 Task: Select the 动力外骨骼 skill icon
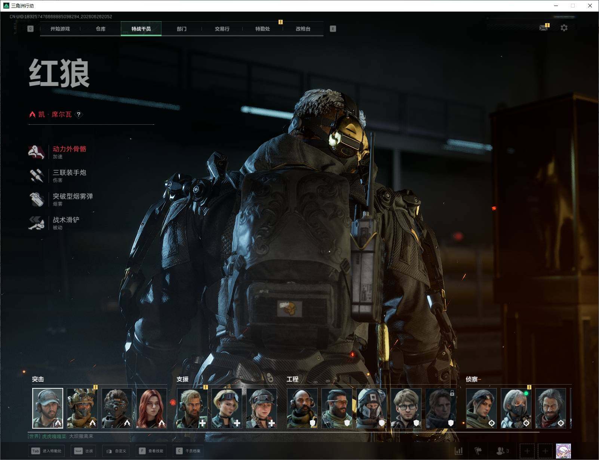pos(36,152)
